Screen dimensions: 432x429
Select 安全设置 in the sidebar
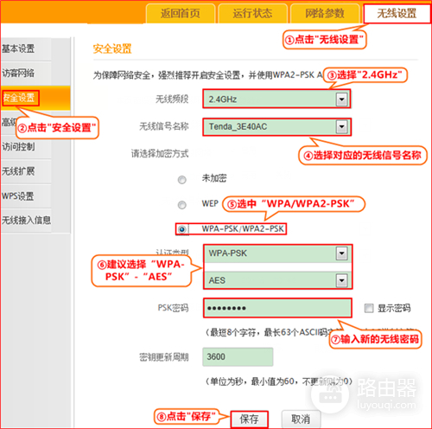click(20, 98)
